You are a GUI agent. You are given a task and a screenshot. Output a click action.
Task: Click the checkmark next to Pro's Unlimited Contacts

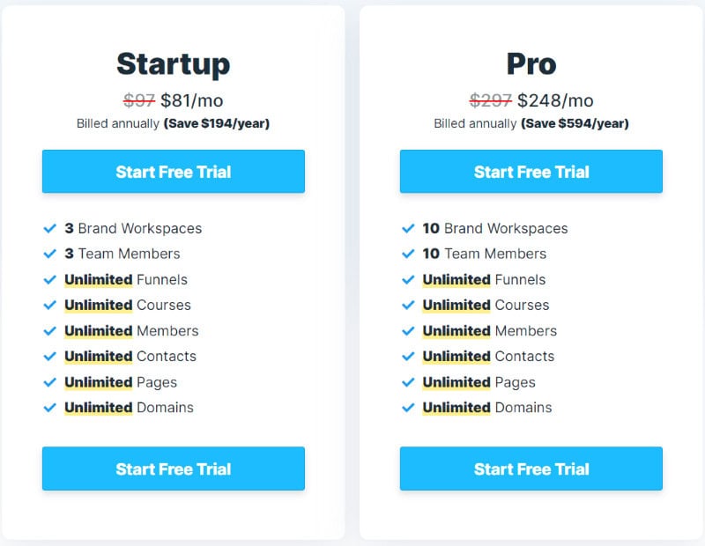click(x=408, y=356)
